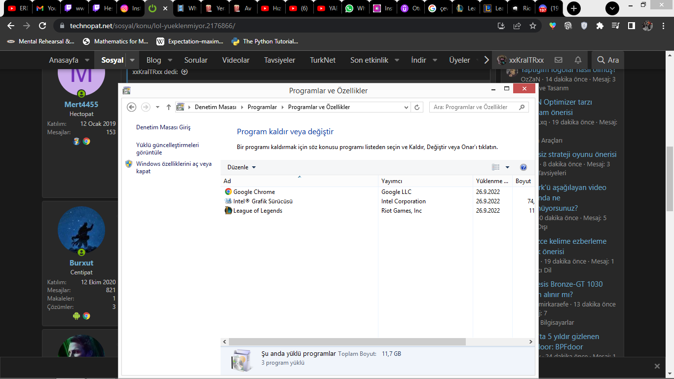Image resolution: width=674 pixels, height=379 pixels.
Task: Expand the address bar history dropdown
Action: click(407, 107)
